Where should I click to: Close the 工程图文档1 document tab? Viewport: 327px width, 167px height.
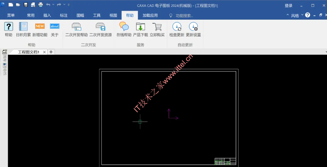point(44,52)
